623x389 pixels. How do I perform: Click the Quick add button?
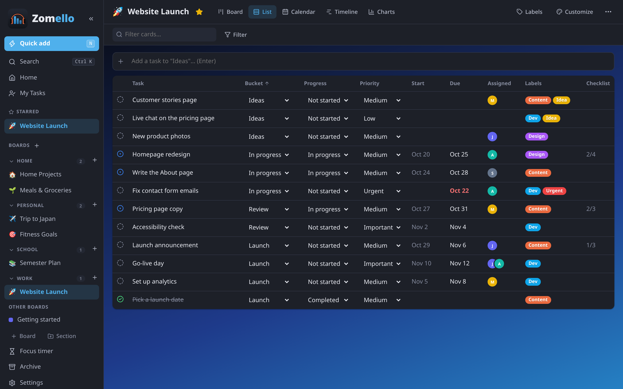click(52, 44)
